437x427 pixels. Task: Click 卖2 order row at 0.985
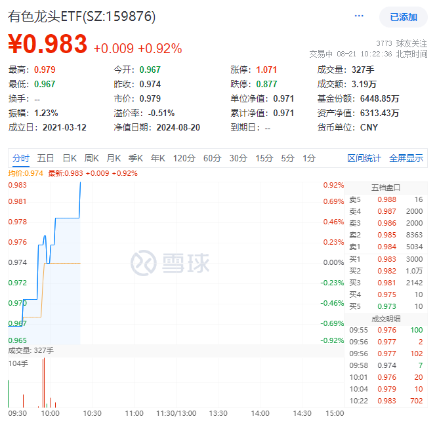(386, 235)
